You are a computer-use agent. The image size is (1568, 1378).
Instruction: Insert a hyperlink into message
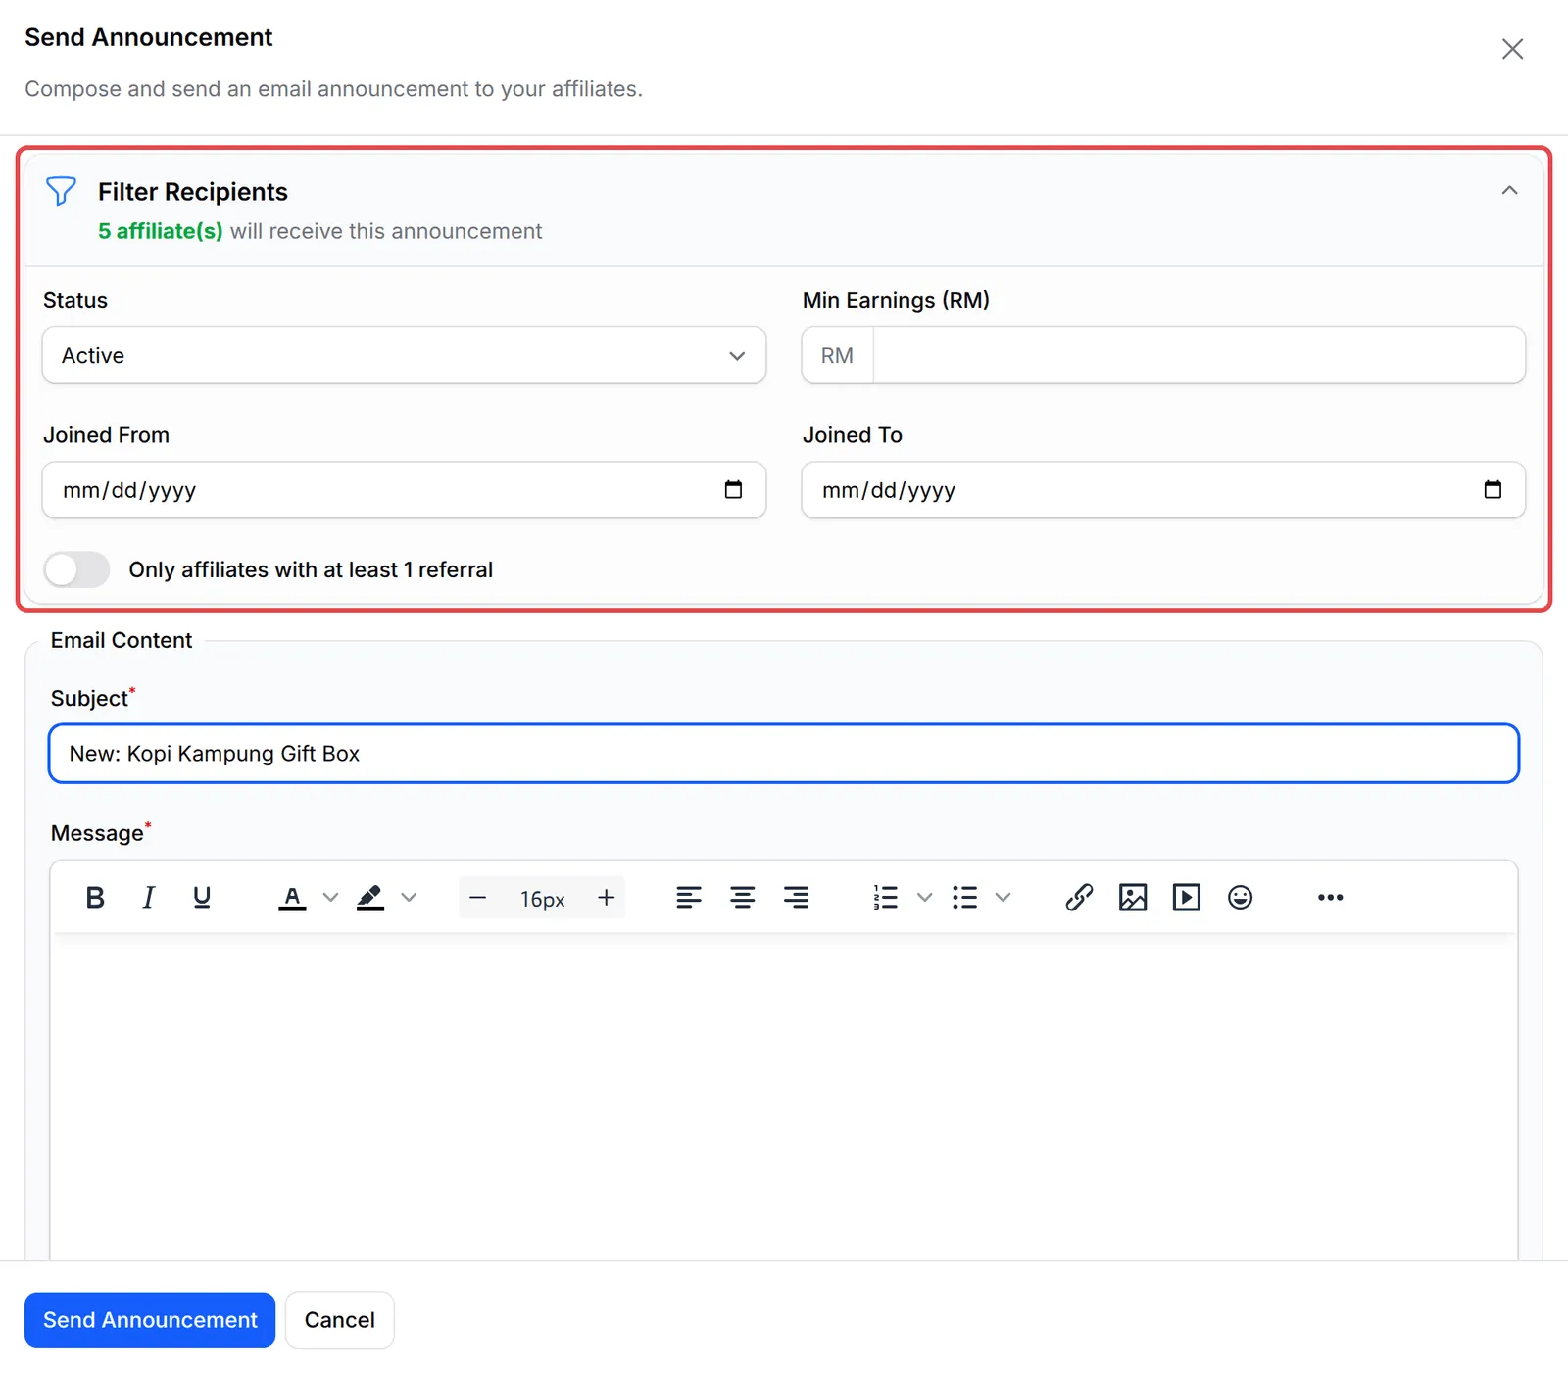pos(1079,897)
